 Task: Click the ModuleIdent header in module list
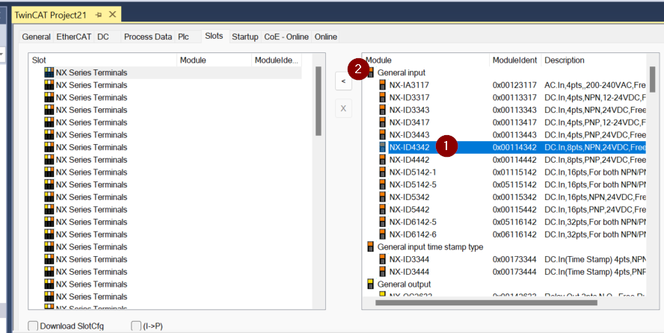tap(515, 60)
